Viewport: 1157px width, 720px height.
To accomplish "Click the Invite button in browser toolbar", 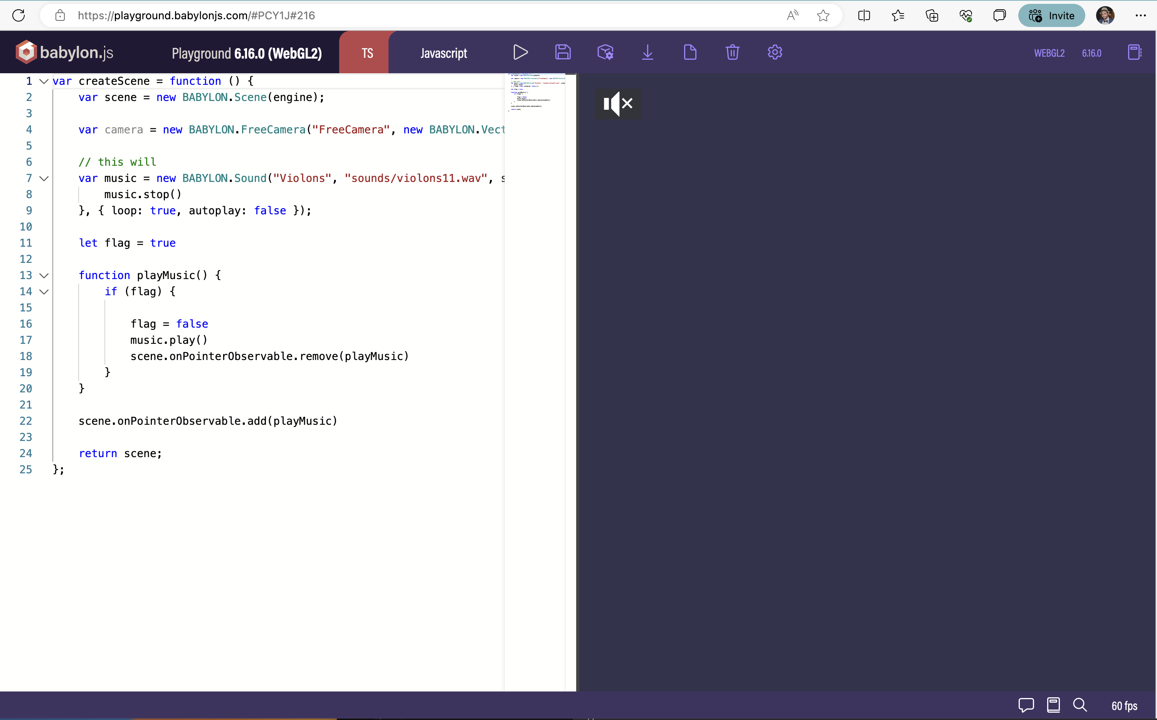I will pyautogui.click(x=1051, y=16).
